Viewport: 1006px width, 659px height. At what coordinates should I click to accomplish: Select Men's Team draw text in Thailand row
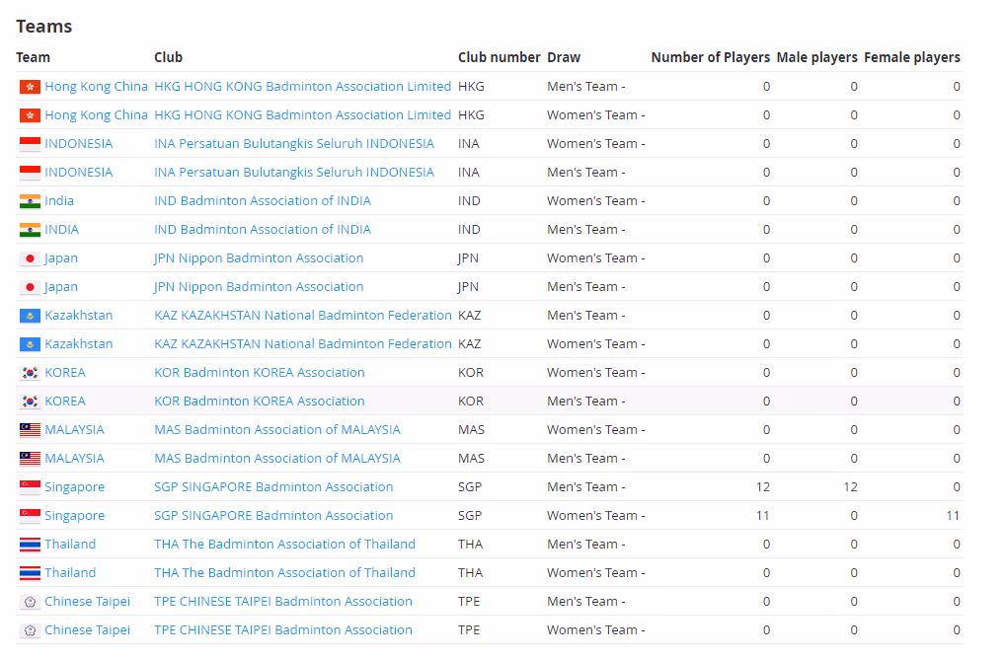tap(585, 545)
